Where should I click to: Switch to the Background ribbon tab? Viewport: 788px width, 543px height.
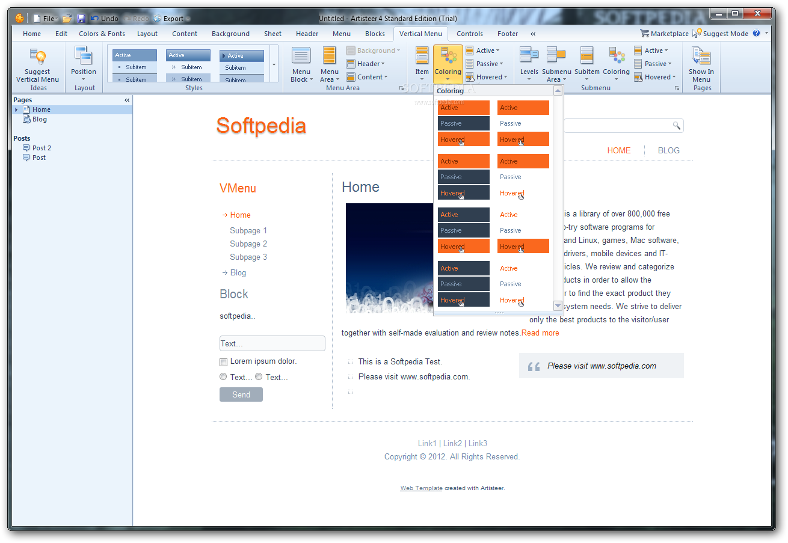point(230,34)
